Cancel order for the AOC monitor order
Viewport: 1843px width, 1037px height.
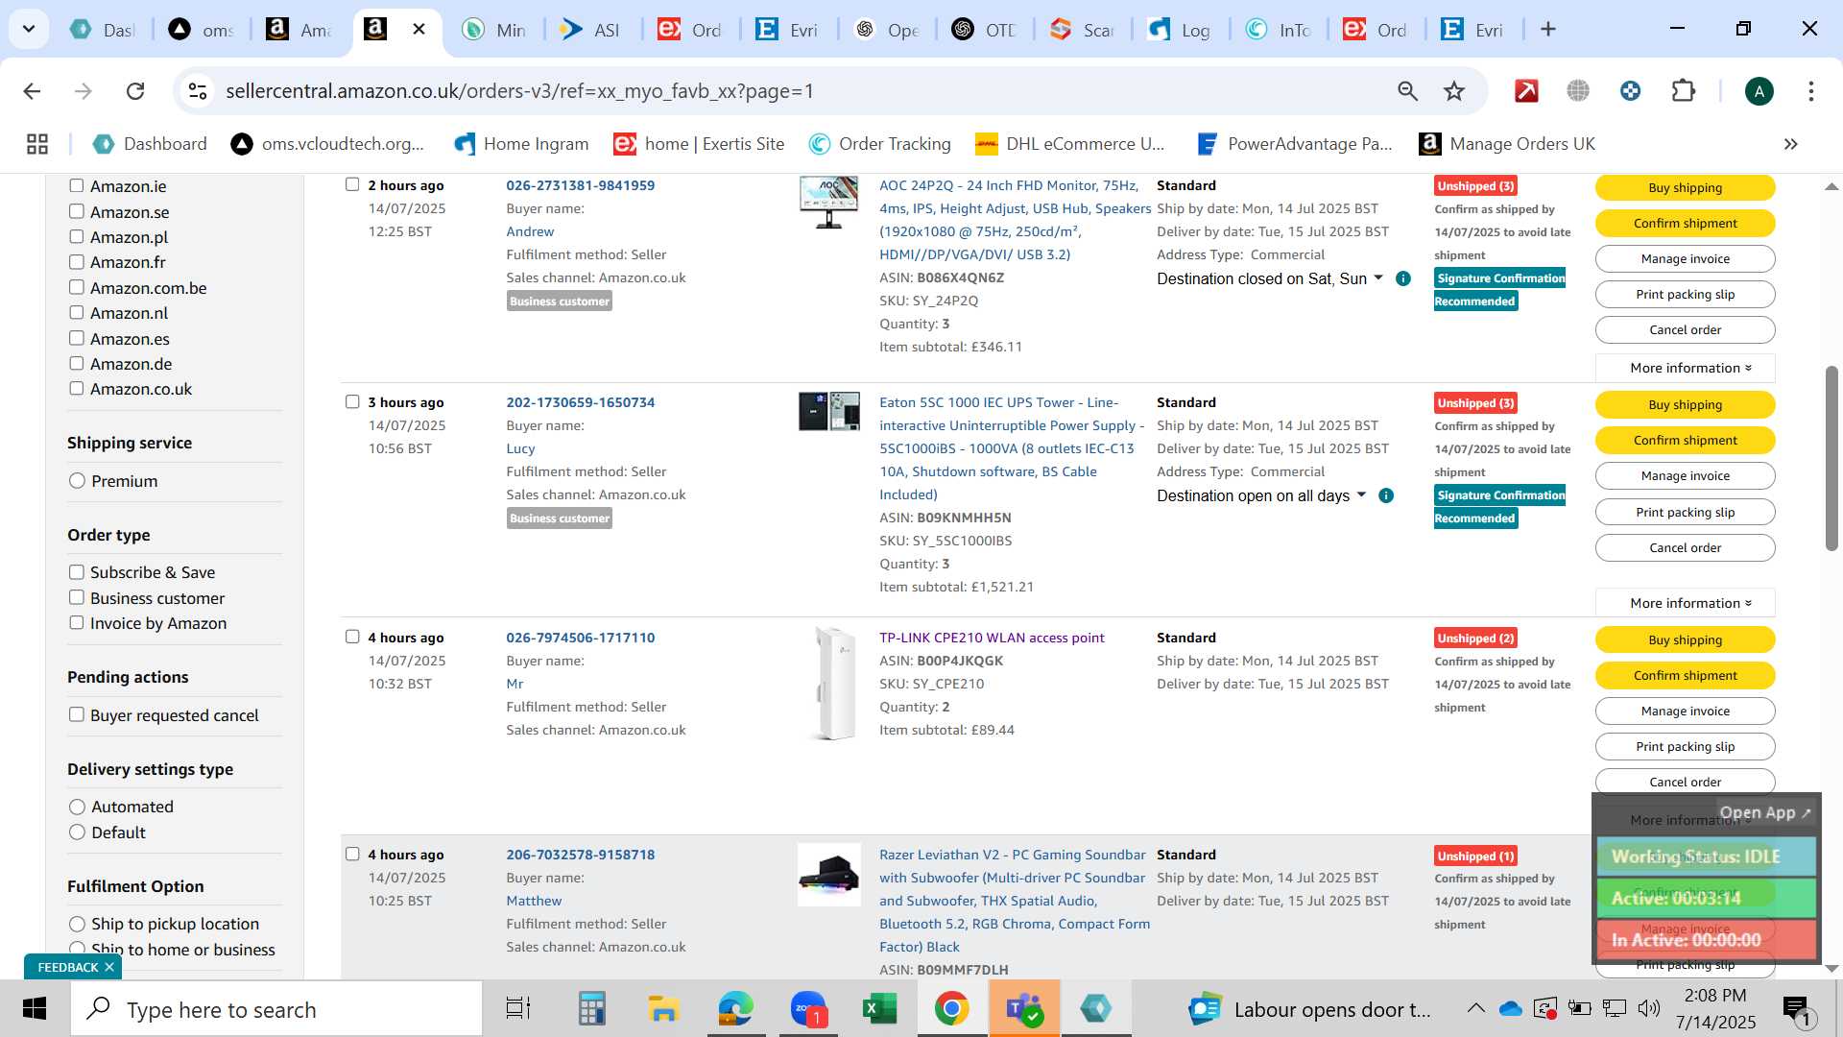point(1685,329)
